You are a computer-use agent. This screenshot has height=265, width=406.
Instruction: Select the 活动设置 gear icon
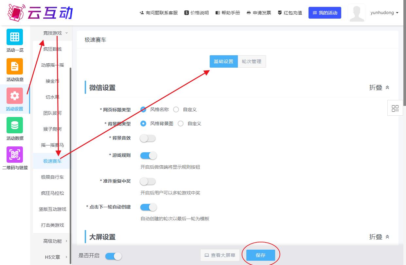15,96
